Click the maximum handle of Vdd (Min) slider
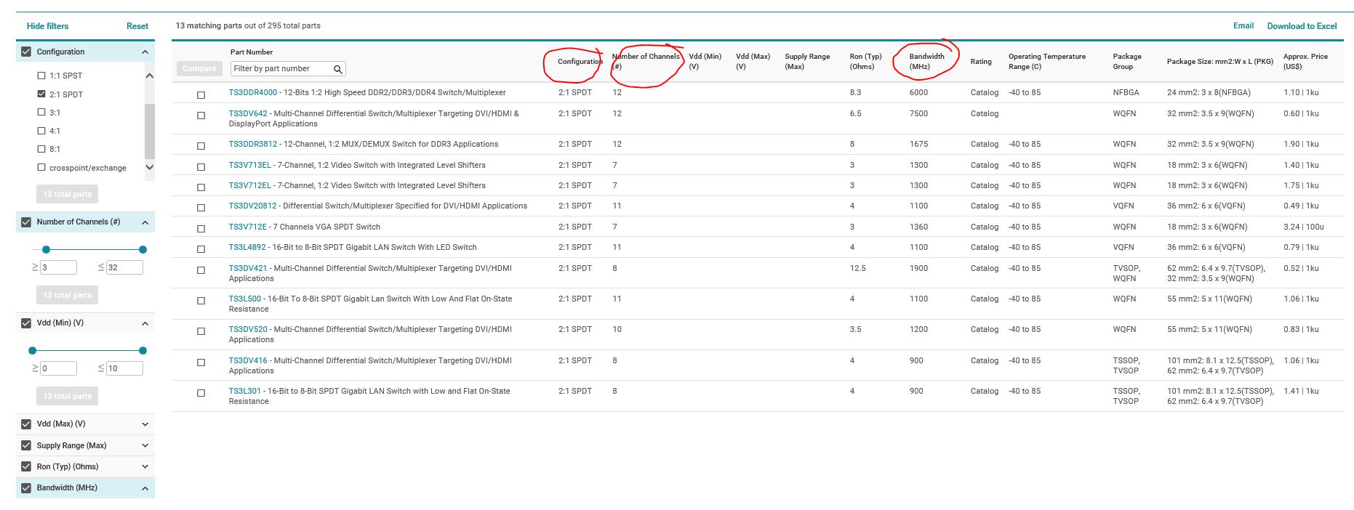 [x=143, y=351]
